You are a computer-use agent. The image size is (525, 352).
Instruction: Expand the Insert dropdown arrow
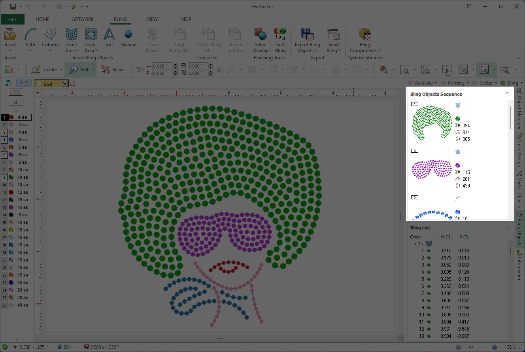tap(10, 50)
